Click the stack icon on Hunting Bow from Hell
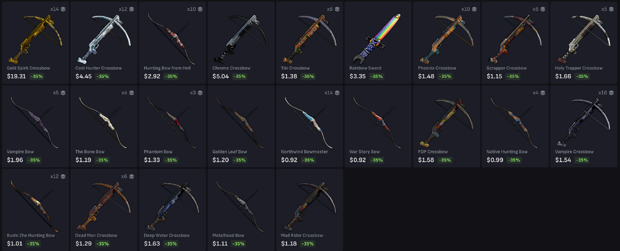The height and width of the screenshot is (251, 620). (200, 9)
